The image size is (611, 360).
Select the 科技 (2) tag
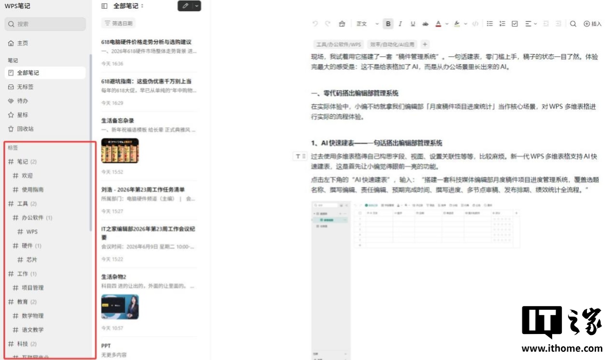[22, 344]
